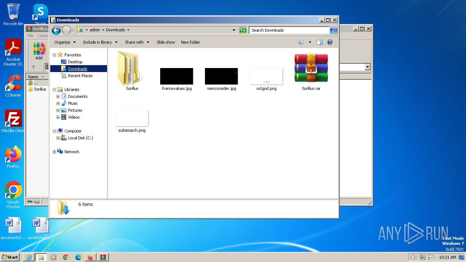Select Desktop under Favorites
Image resolution: width=466 pixels, height=262 pixels.
click(75, 62)
